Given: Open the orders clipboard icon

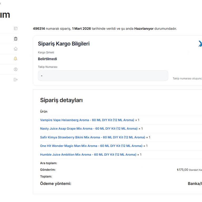Looking at the screenshot, I should 16,39.
